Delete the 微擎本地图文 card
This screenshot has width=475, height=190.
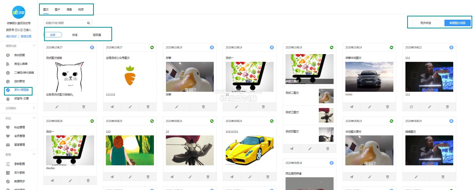point(387,107)
